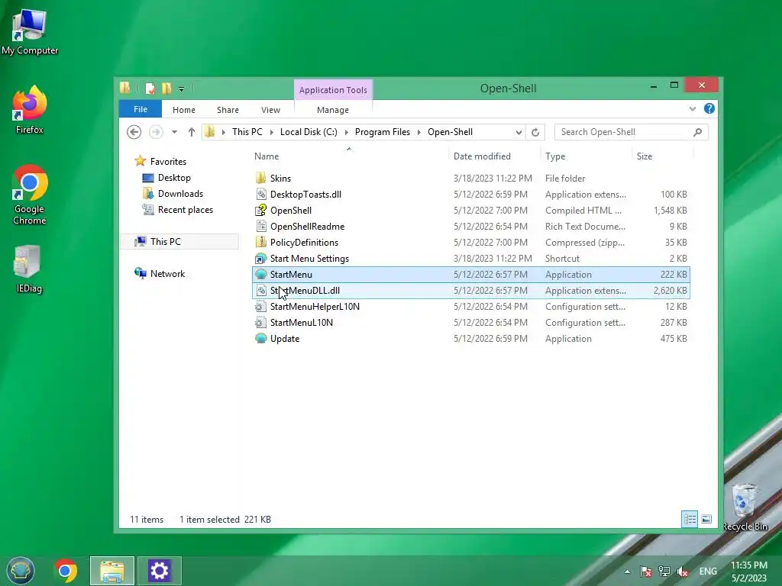The image size is (782, 586).
Task: Show hidden system tray icons
Action: [x=627, y=572]
